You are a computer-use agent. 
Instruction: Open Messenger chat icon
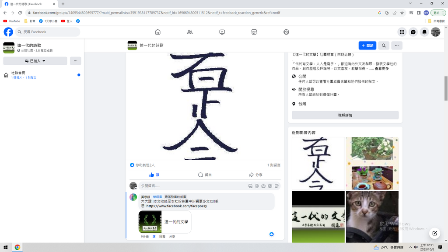point(413,32)
